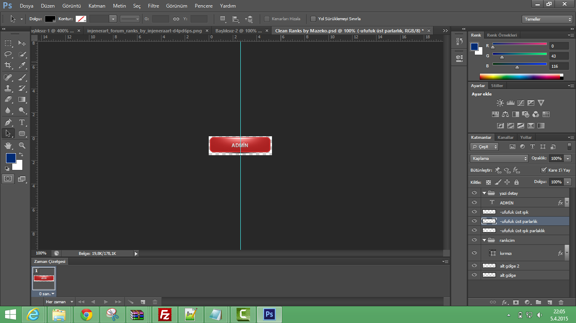Open Google Chrome from the taskbar
This screenshot has height=323, width=576.
click(x=86, y=315)
